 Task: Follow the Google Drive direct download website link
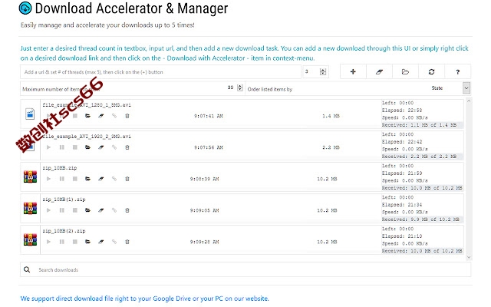[144, 299]
